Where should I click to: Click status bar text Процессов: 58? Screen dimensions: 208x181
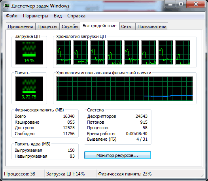[19, 174]
